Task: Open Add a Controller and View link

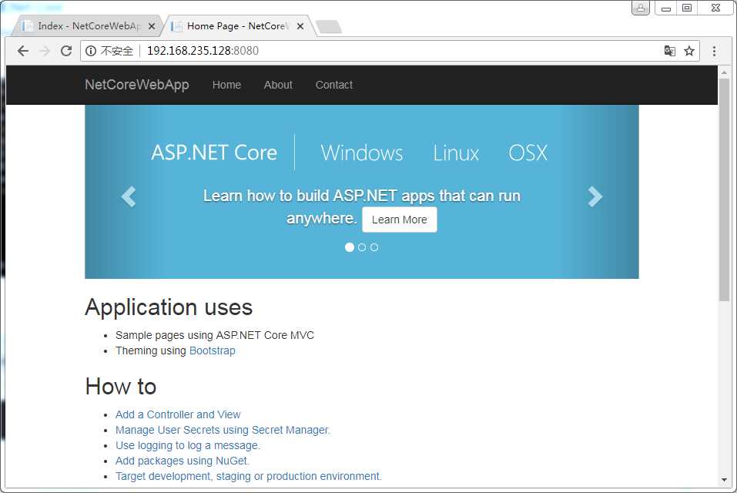Action: (178, 414)
